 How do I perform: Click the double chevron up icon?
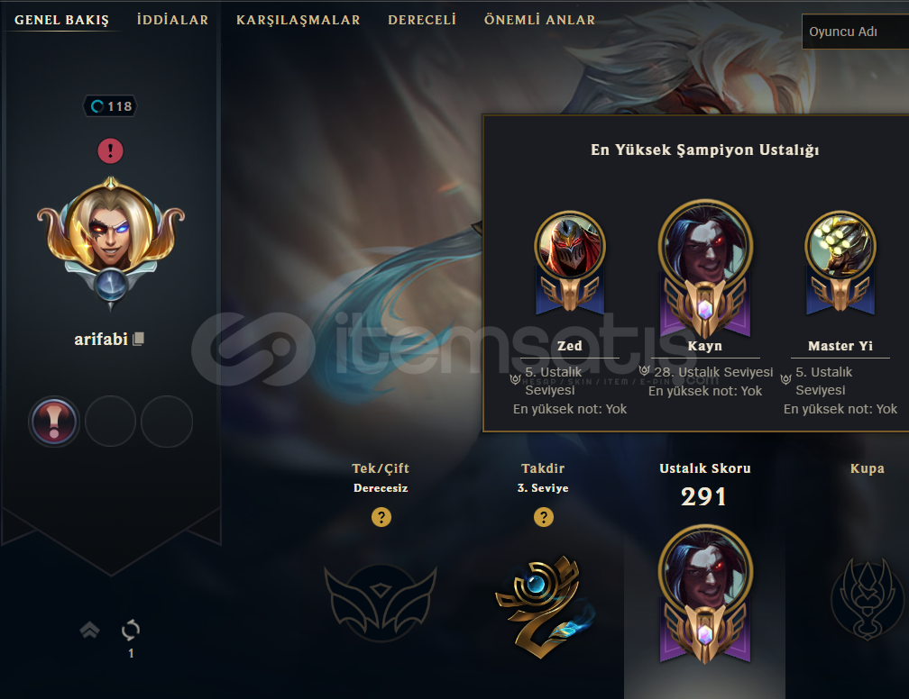(x=89, y=630)
